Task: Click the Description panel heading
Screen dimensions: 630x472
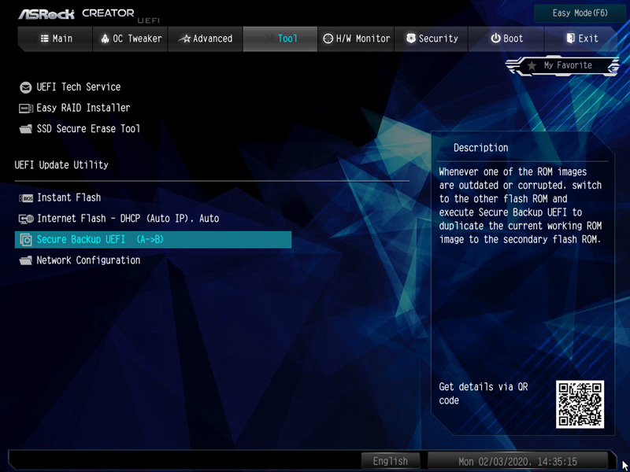Action: 480,148
